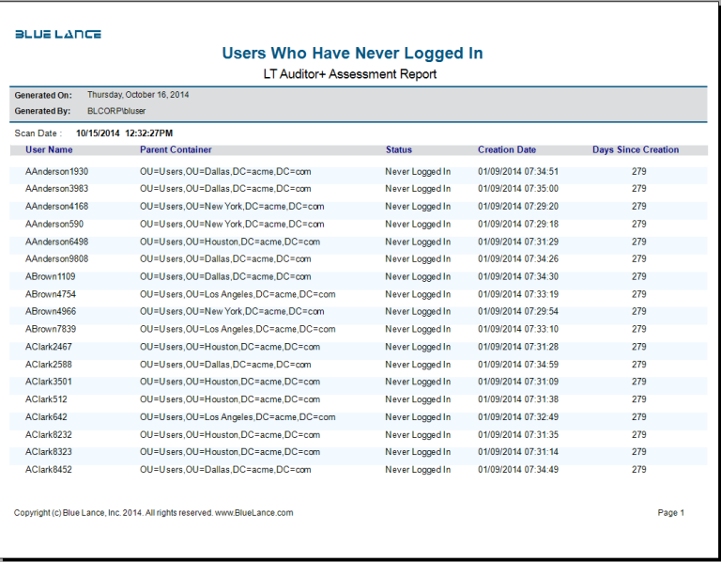The height and width of the screenshot is (562, 721).
Task: Select the AAnderson4168 user name
Action: pyautogui.click(x=56, y=207)
